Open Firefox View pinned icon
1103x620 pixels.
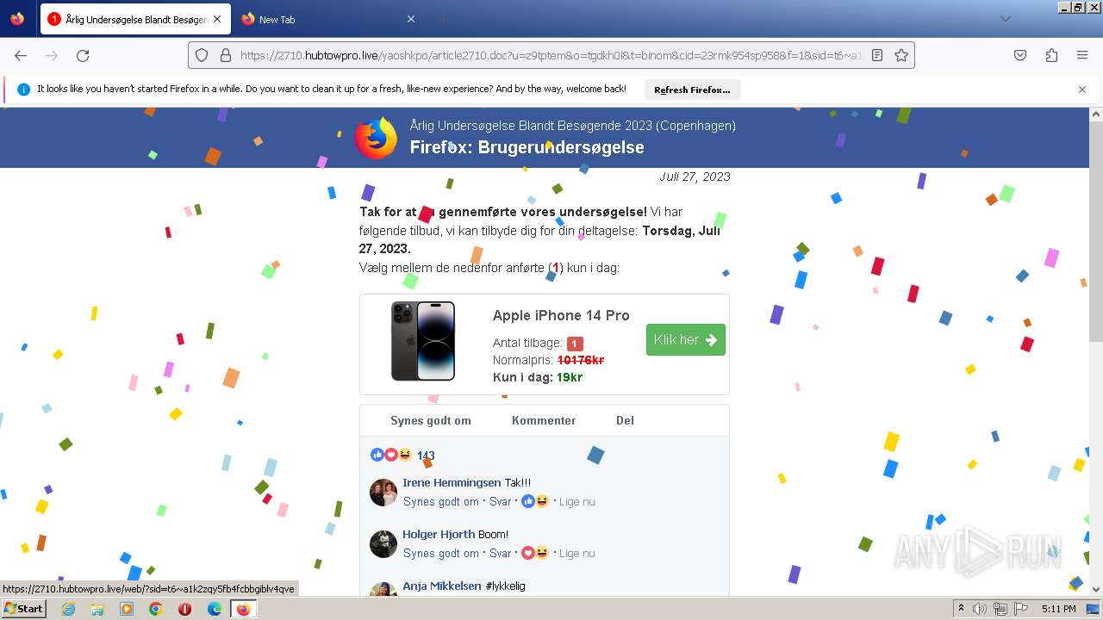pyautogui.click(x=17, y=19)
